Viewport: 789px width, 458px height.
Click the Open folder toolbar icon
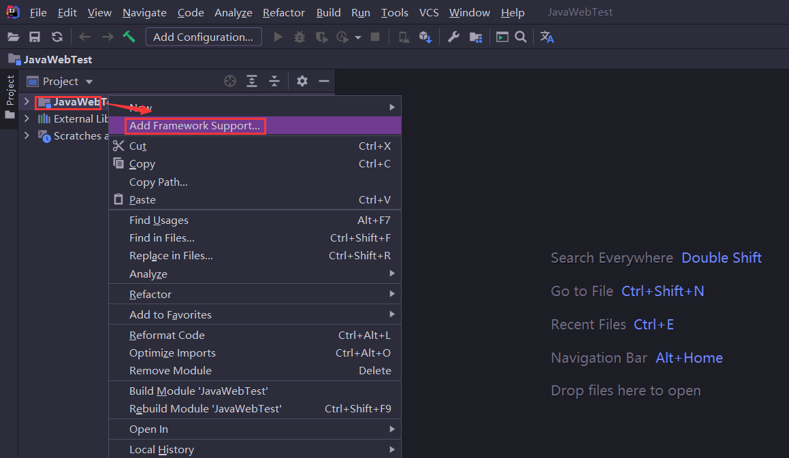coord(13,37)
